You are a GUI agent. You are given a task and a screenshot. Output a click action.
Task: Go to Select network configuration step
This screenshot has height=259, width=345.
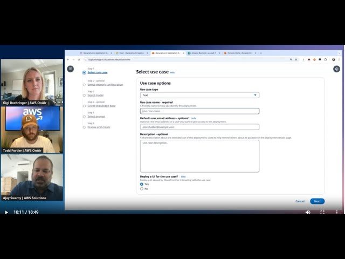tap(105, 85)
